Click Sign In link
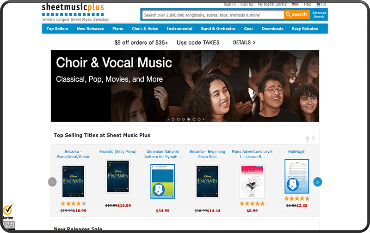The height and width of the screenshot is (233, 370). click(x=229, y=4)
